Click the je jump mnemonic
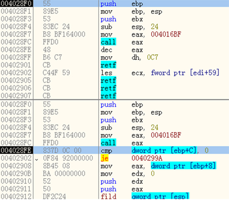Image resolution: width=229 pixels, height=200 pixels. click(104, 158)
